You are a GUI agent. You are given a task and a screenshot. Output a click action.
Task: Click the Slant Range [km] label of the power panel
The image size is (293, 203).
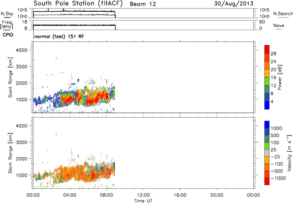(10, 77)
